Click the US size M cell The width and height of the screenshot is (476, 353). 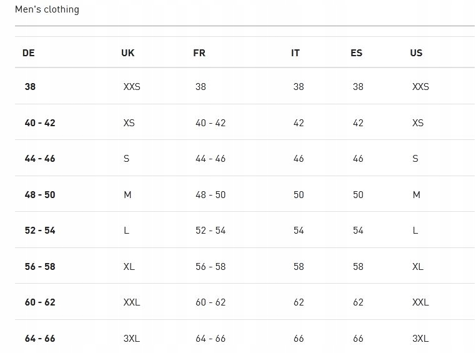click(x=417, y=194)
